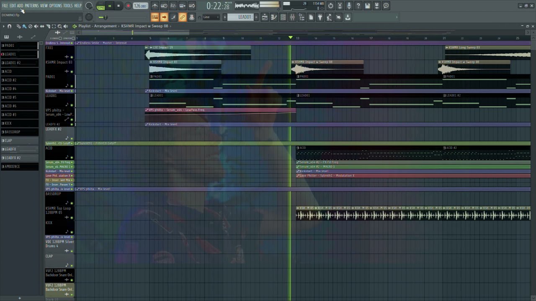Adjust the master volume knob
The width and height of the screenshot is (536, 301).
(x=89, y=6)
